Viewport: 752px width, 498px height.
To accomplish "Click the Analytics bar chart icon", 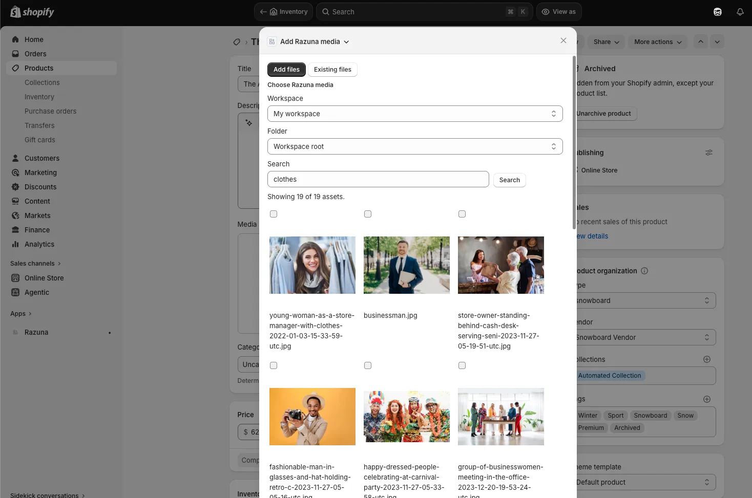I will coord(15,244).
